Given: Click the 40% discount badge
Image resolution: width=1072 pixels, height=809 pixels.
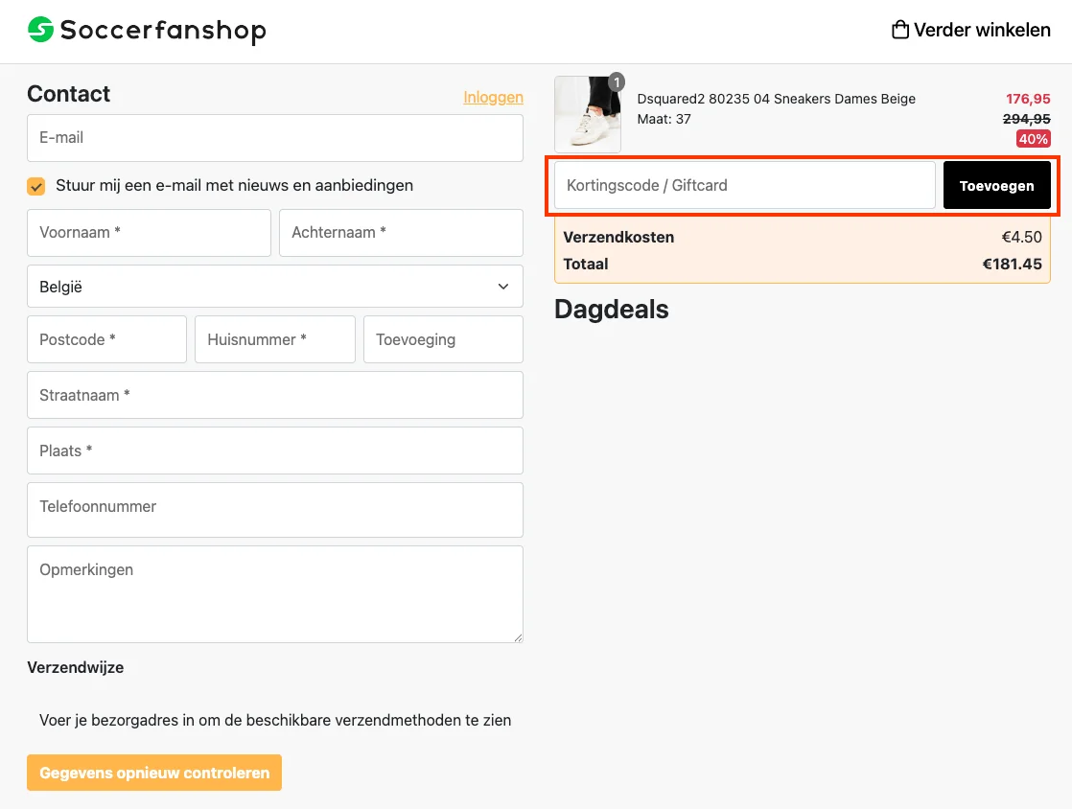Looking at the screenshot, I should (x=1033, y=139).
